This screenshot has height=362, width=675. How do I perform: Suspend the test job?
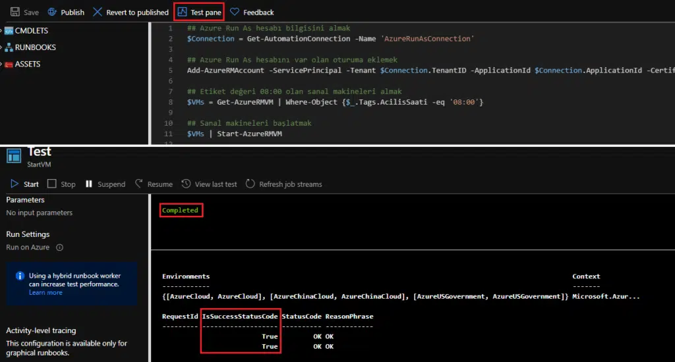(x=105, y=184)
